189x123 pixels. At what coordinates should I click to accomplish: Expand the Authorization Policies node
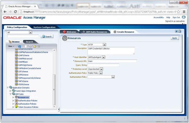coord(13,104)
